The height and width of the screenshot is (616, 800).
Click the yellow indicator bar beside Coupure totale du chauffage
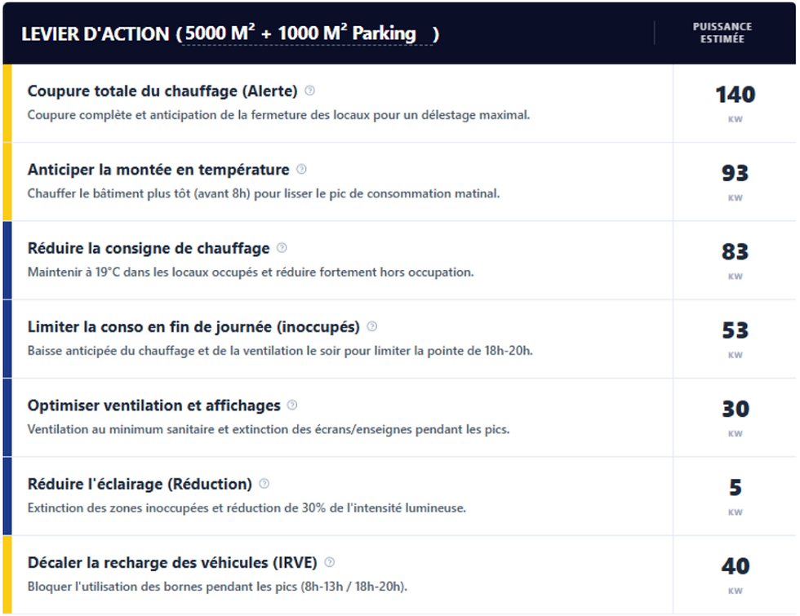pos(7,102)
